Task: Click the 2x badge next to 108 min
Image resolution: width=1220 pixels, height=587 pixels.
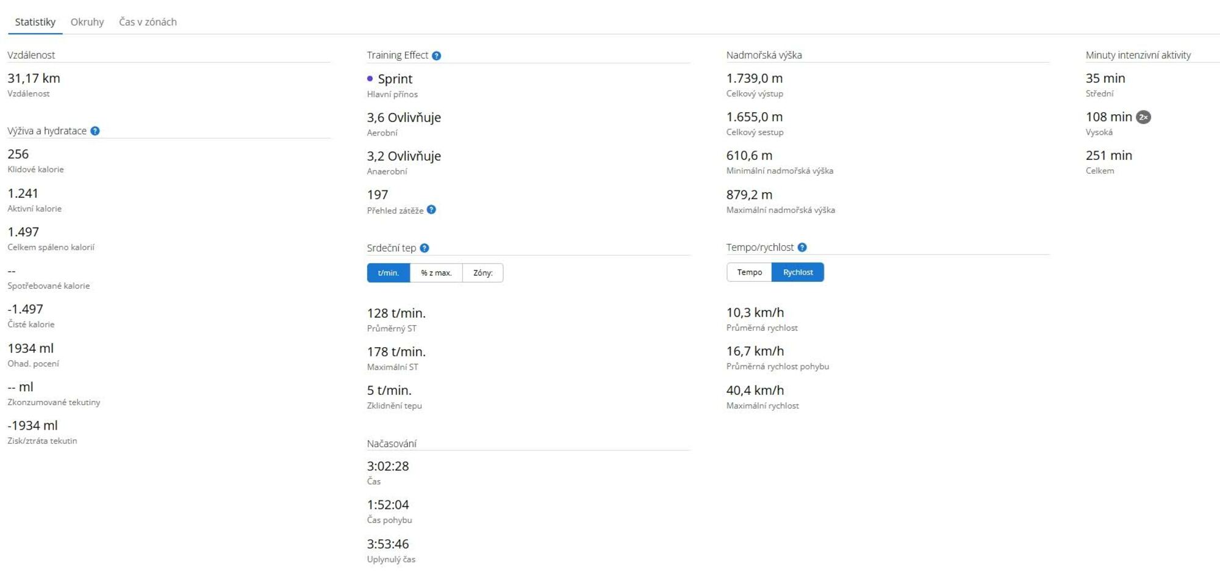Action: pyautogui.click(x=1143, y=117)
